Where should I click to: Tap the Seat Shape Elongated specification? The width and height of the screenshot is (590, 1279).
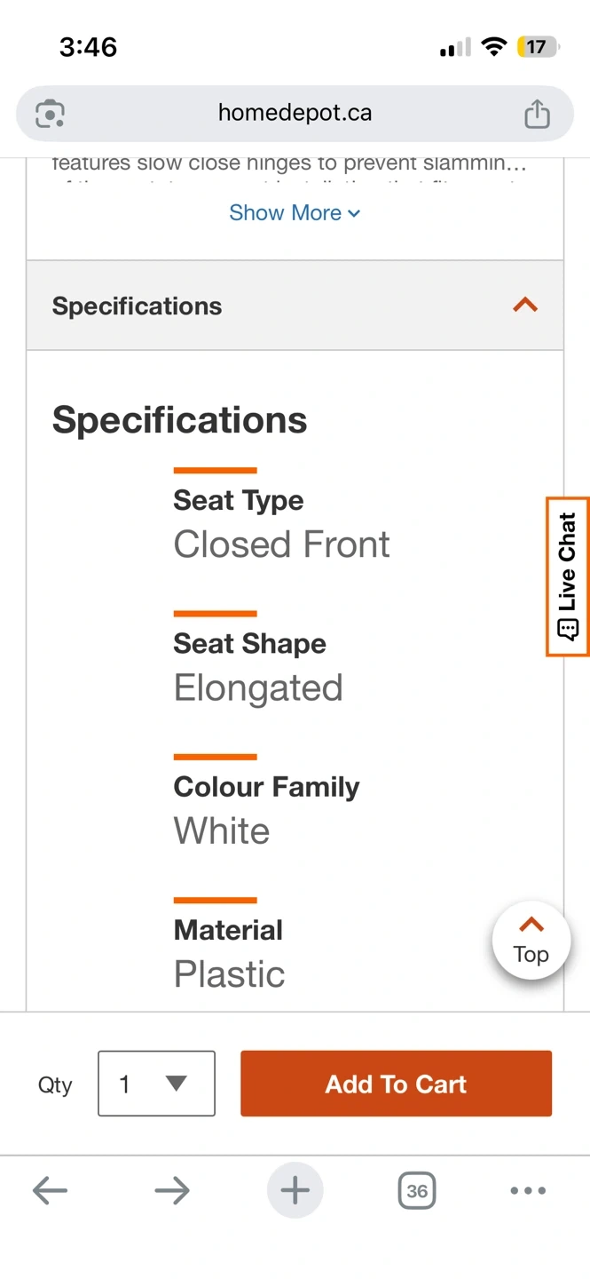258,687
